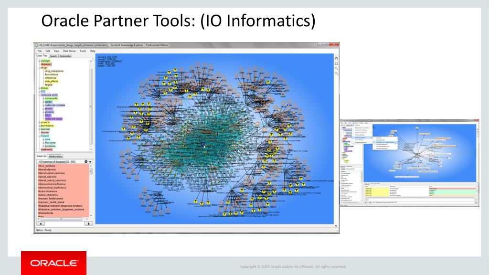489x275 pixels.
Task: Select formulations in the class tree
Action: pyautogui.click(x=52, y=74)
